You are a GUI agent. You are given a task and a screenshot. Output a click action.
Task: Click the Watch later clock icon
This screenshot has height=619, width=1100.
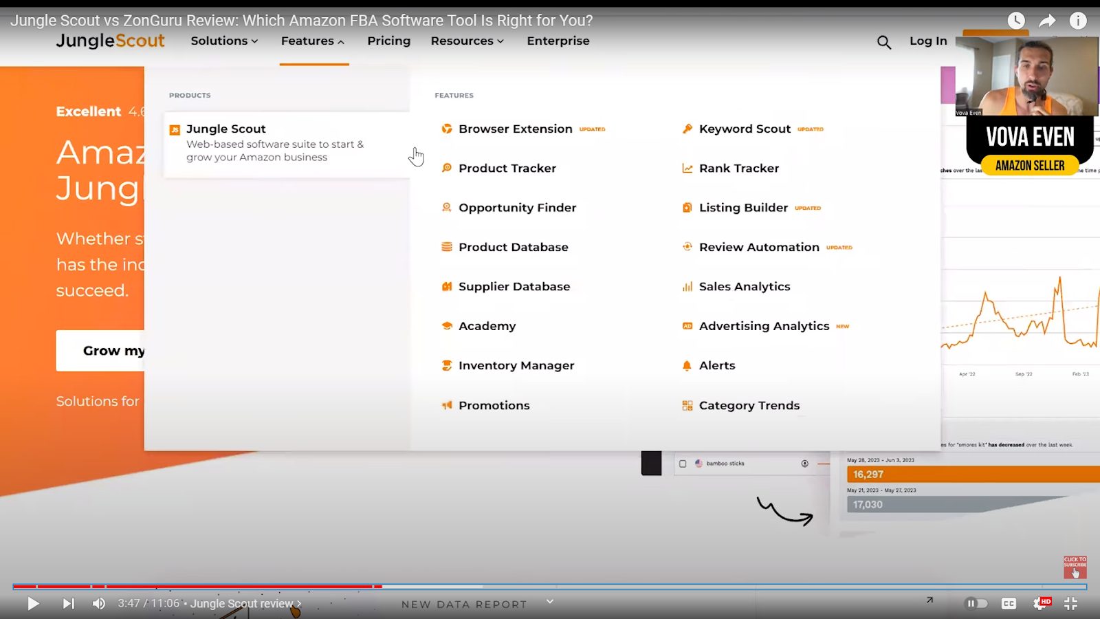[1016, 21]
